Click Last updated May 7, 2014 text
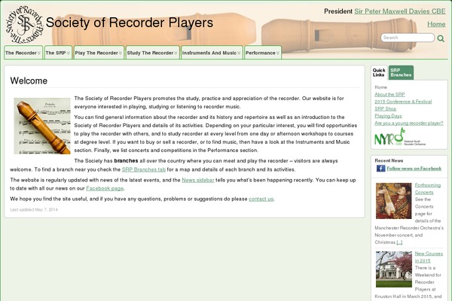This screenshot has width=452, height=301. (x=34, y=210)
